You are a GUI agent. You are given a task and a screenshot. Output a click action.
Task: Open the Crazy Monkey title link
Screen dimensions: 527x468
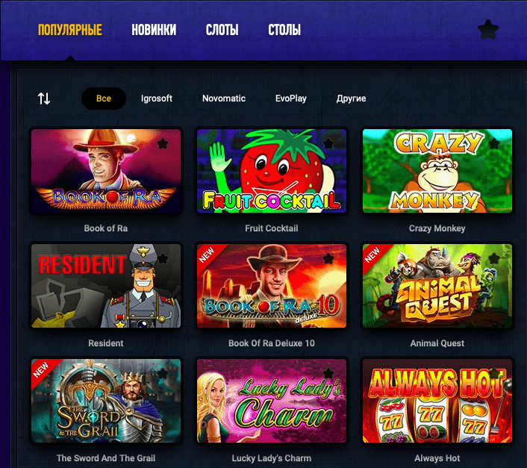click(x=437, y=228)
